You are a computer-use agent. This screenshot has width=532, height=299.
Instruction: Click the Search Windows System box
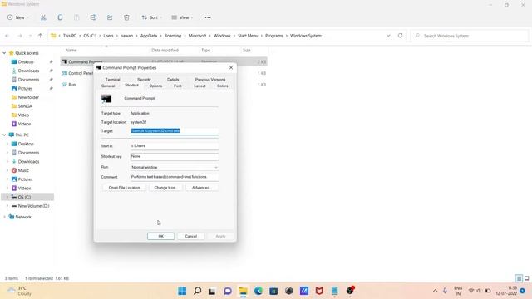point(470,36)
